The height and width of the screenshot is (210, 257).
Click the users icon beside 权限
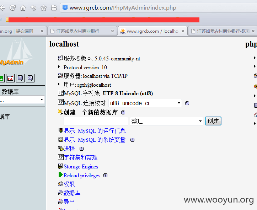click(x=61, y=184)
